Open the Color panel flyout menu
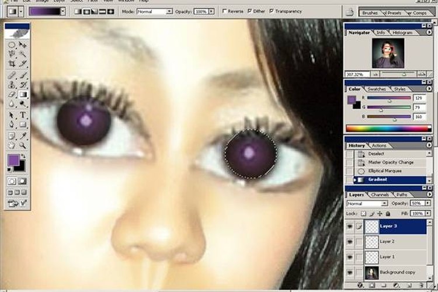Viewport: 438px width, 292px height. (429, 89)
